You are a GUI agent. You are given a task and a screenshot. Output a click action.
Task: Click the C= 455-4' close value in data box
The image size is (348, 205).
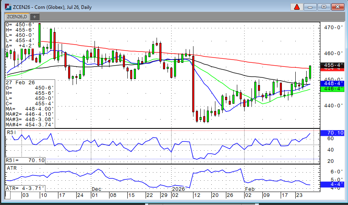30,103
